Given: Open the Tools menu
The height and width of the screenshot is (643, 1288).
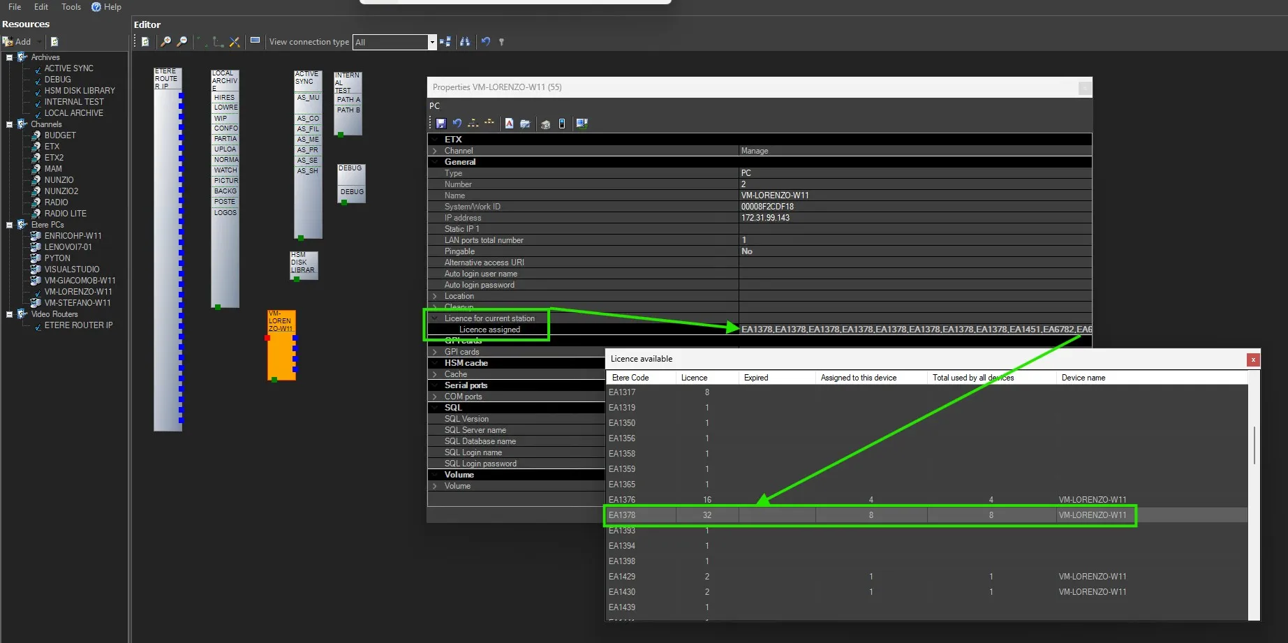Looking at the screenshot, I should pos(71,7).
